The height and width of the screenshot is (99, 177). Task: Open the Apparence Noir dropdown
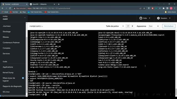click(154, 26)
